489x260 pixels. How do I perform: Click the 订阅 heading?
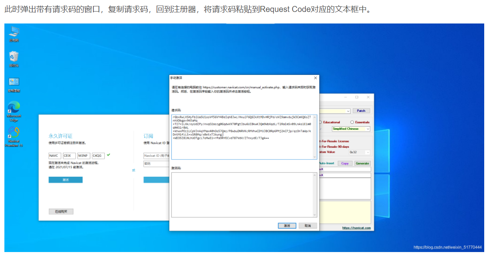148,136
